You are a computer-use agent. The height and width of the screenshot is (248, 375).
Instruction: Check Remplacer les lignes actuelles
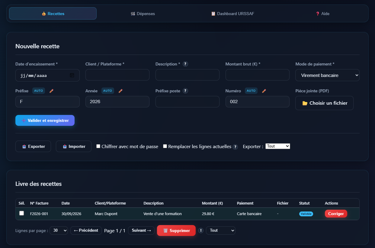[165, 146]
